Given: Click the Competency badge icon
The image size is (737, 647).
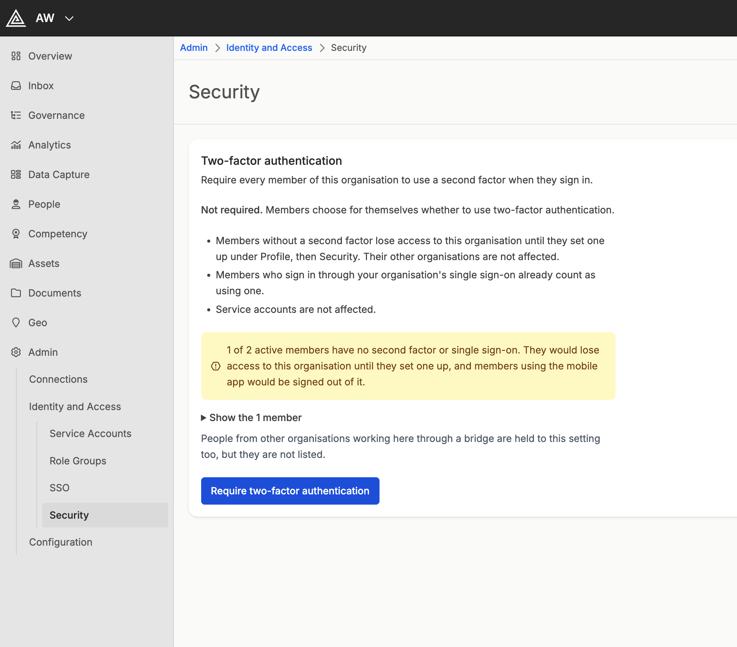Looking at the screenshot, I should pos(16,234).
